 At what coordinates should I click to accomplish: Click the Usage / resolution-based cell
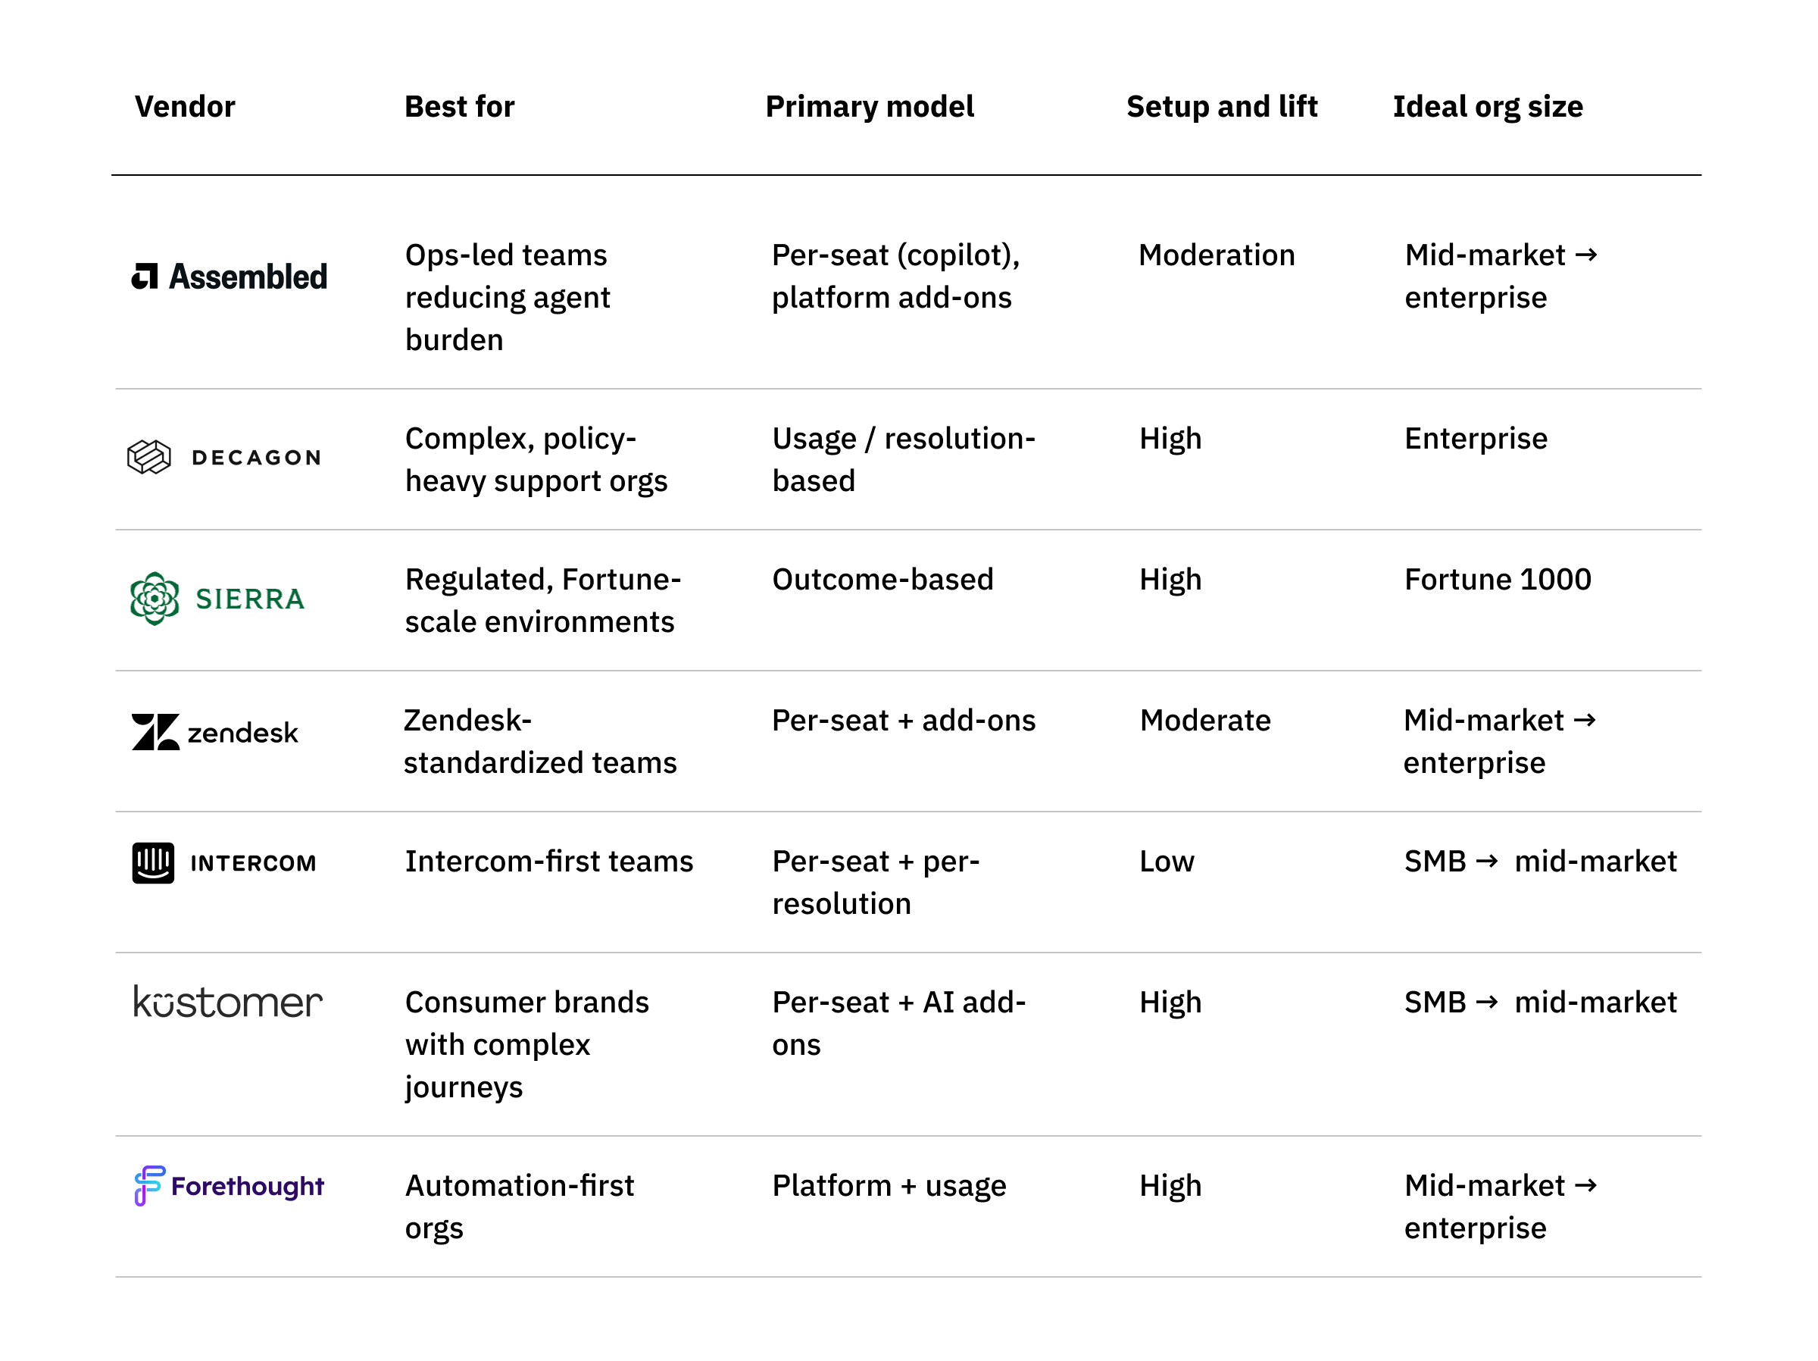click(903, 459)
